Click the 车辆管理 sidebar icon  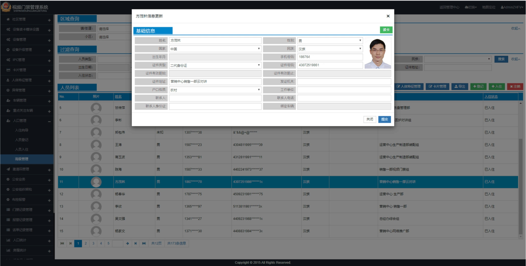point(8,101)
